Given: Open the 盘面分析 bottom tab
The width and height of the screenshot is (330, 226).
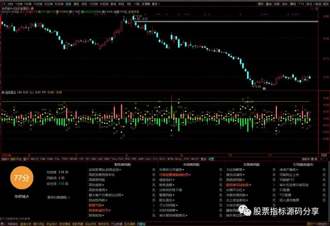Looking at the screenshot, I should point(26,224).
